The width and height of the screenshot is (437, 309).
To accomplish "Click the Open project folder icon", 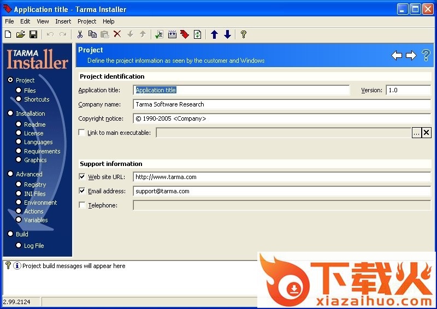I will (20, 34).
